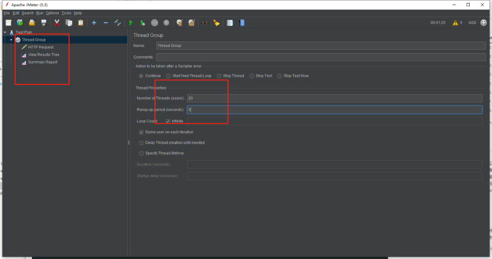Enable Delay Thread creation until needed

click(141, 143)
